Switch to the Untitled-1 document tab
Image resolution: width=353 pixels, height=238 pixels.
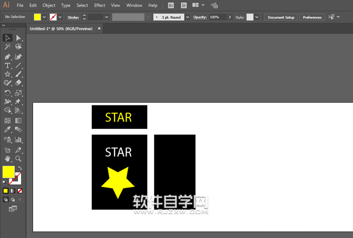[x=61, y=28]
